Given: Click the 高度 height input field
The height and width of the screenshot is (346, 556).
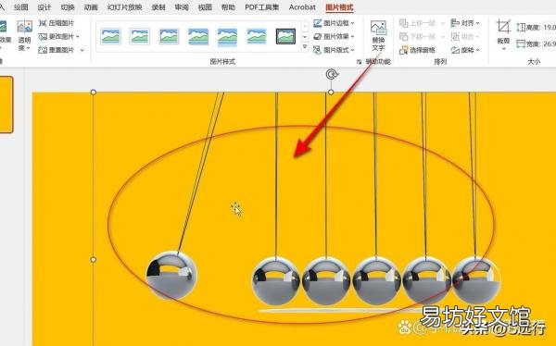Looking at the screenshot, I should 550,27.
